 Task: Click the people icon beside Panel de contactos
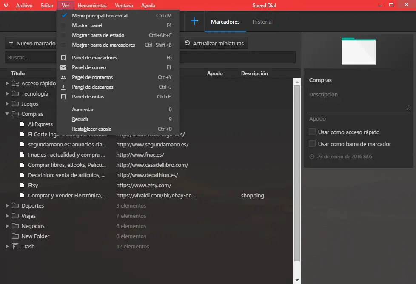coord(63,77)
